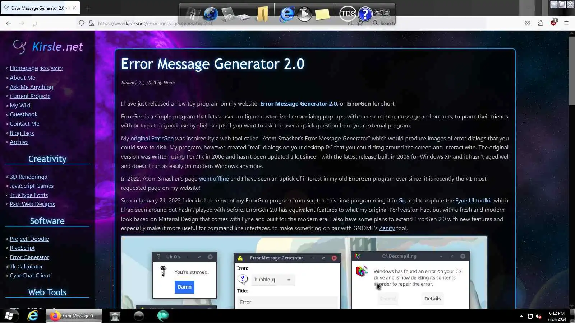This screenshot has height=323, width=575.
Task: Open the Ask Me Anything link
Action: point(31,87)
